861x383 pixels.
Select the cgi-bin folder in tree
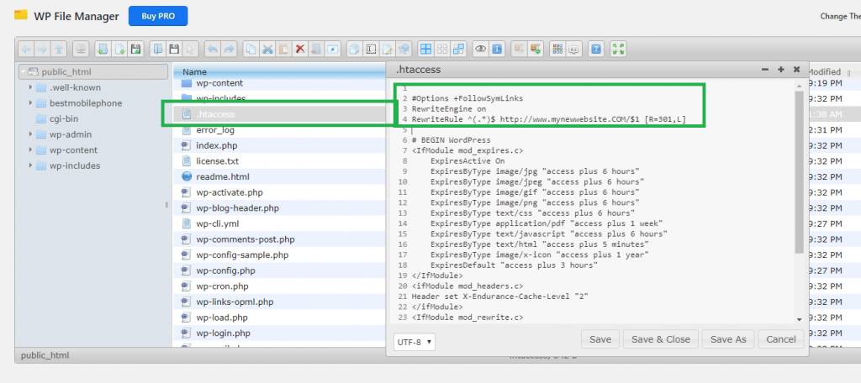click(66, 118)
